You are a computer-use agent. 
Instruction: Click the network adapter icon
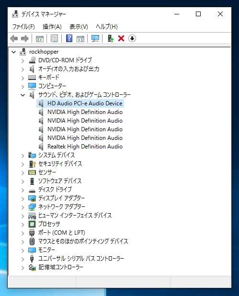tap(32, 207)
